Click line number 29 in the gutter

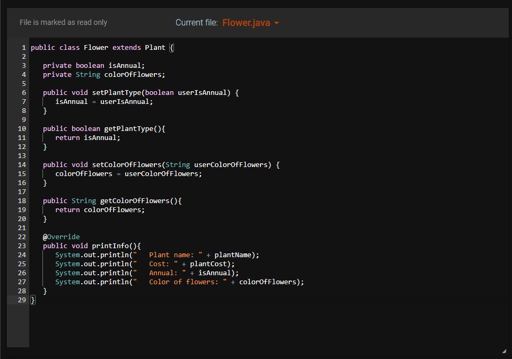[x=21, y=300]
